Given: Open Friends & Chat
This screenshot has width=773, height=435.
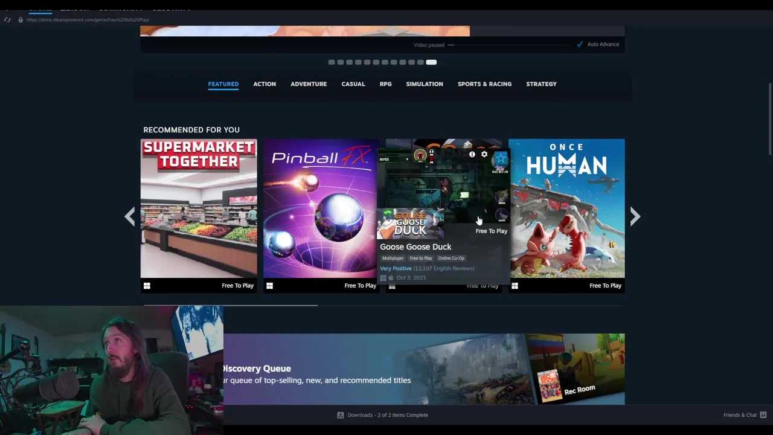Looking at the screenshot, I should point(740,415).
